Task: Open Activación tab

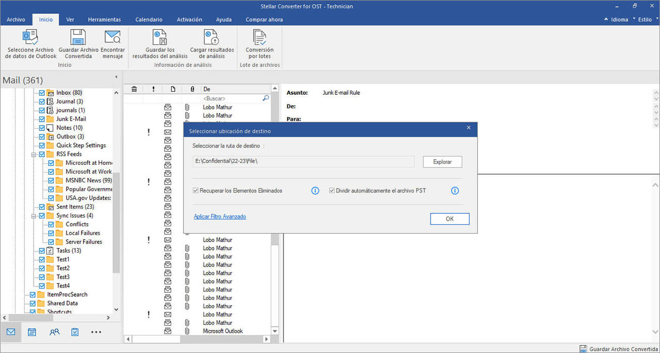Action: tap(189, 20)
